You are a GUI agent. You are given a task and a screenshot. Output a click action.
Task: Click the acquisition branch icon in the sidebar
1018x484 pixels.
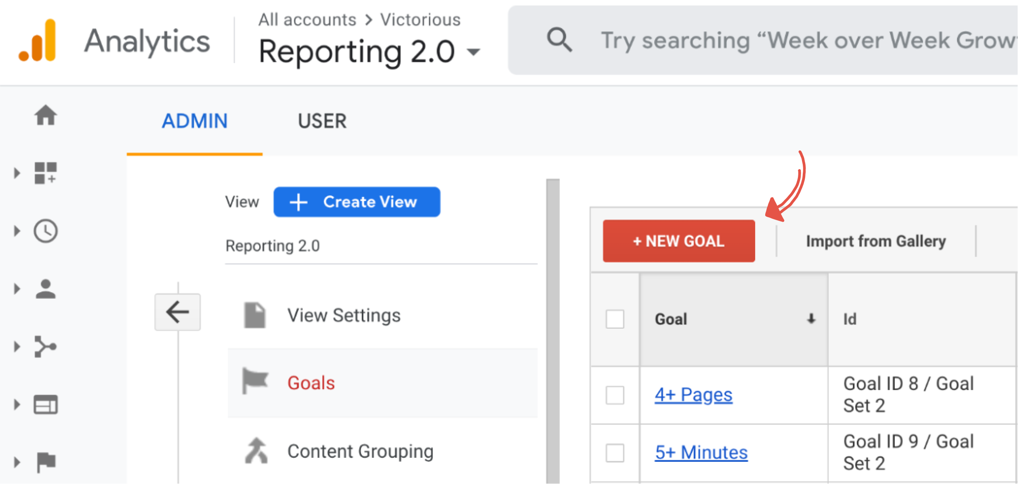[x=46, y=346]
